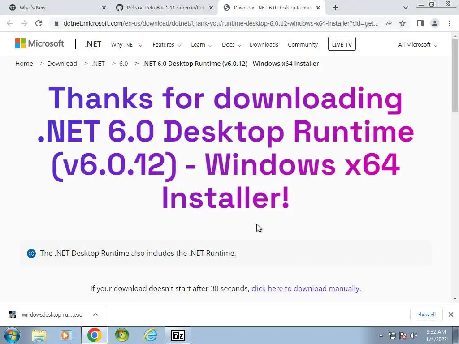Open the Chrome side panel
The image size is (459, 344).
point(420,23)
